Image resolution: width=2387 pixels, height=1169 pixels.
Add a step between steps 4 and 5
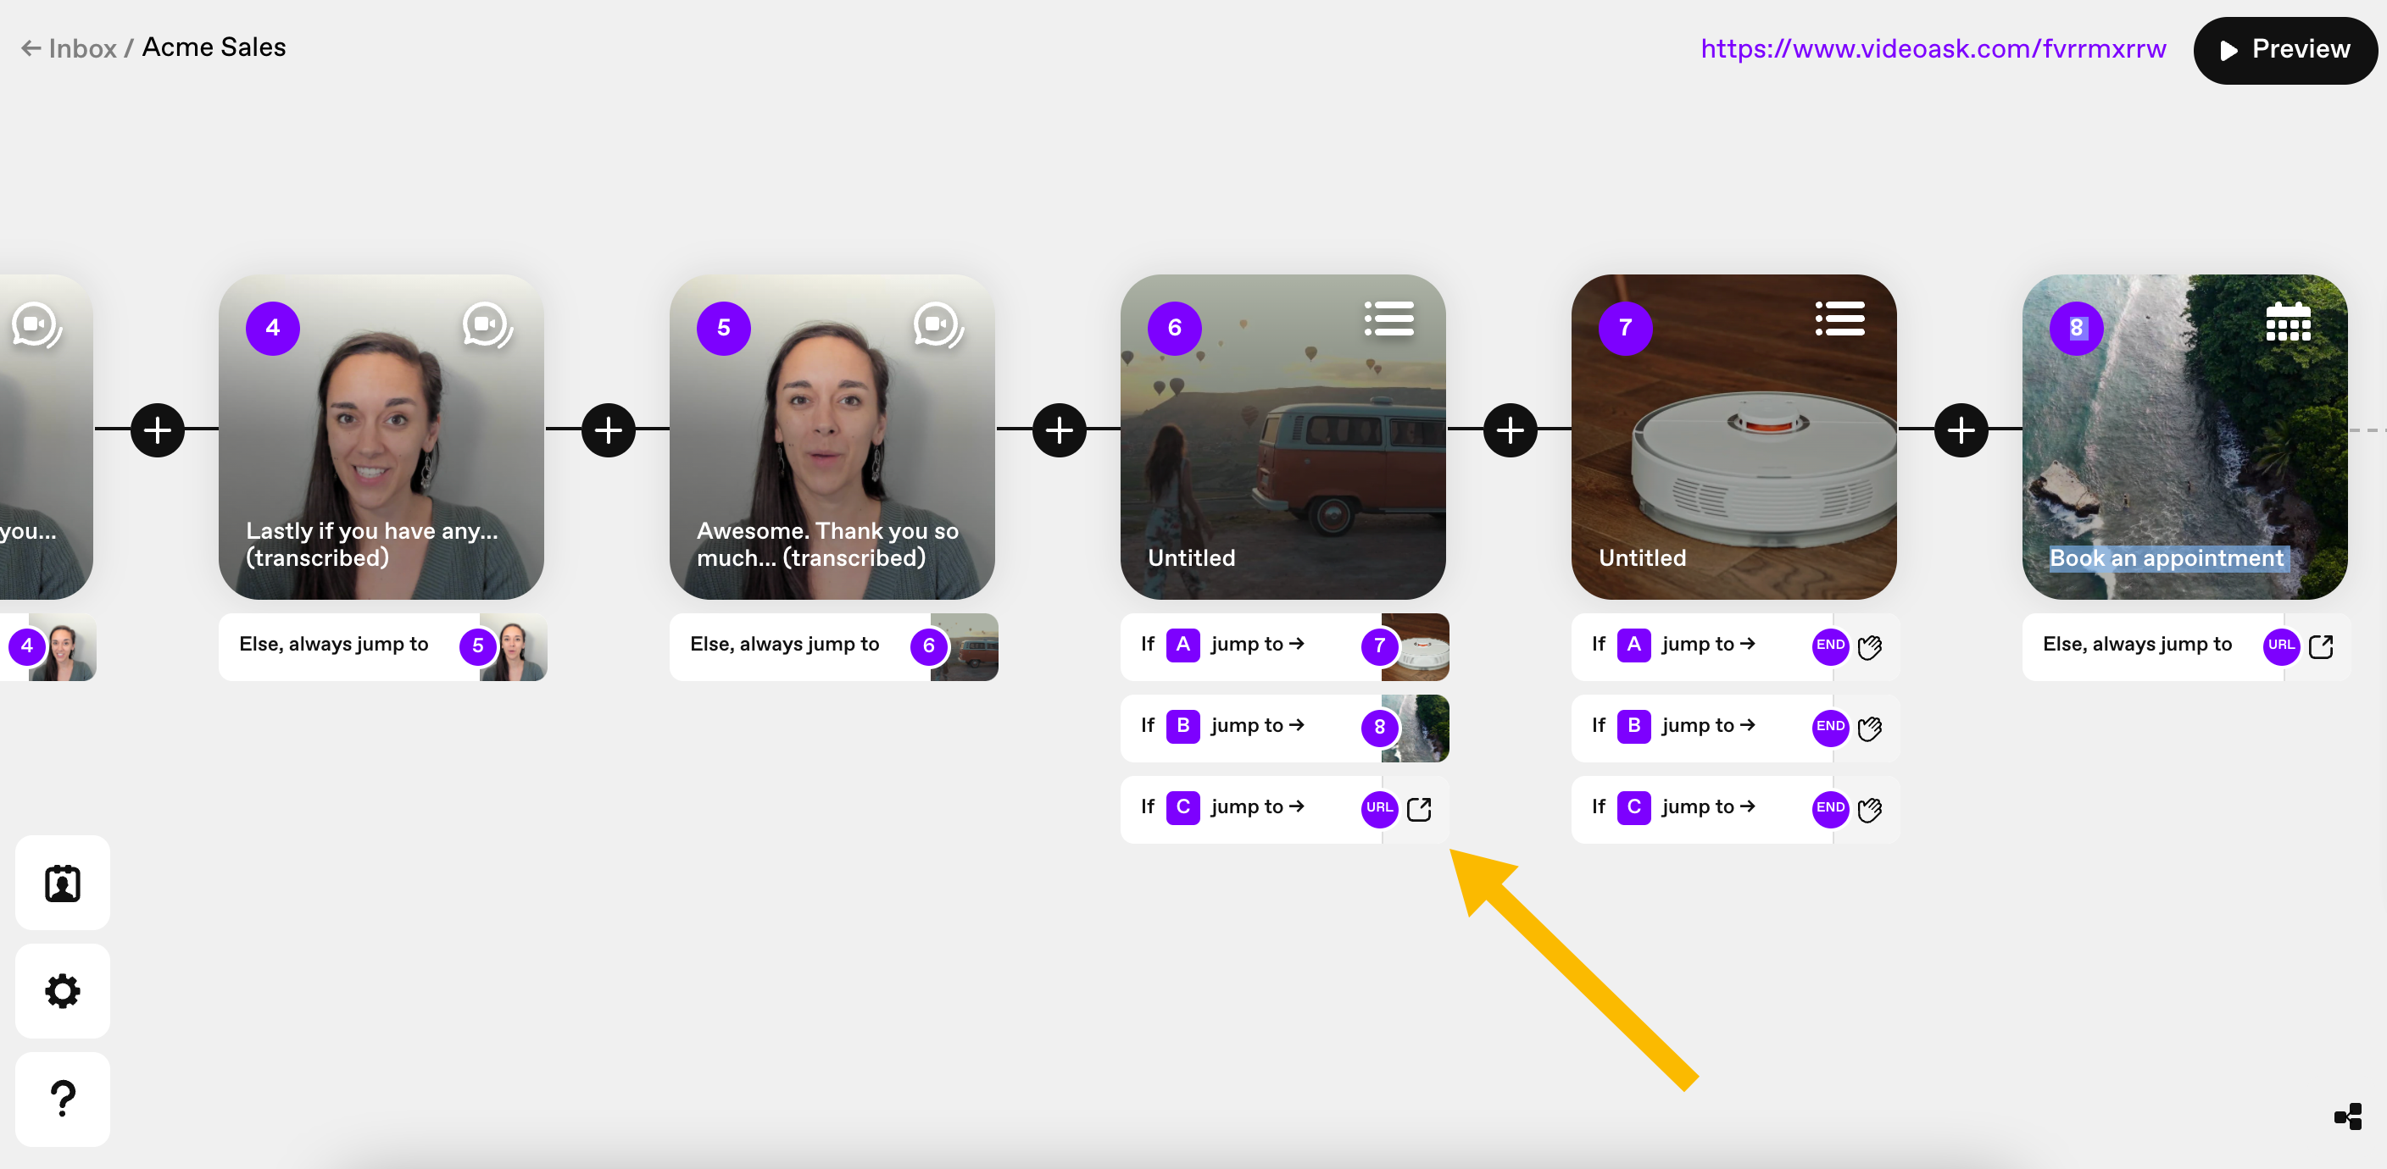(609, 429)
